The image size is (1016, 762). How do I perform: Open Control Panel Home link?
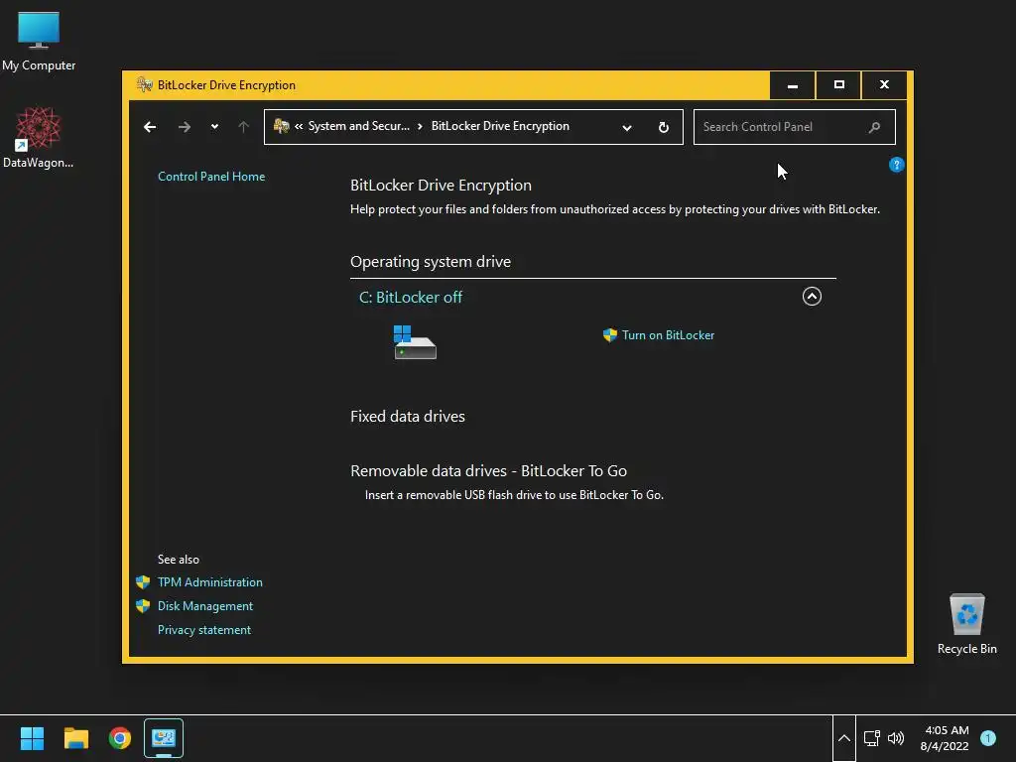pos(211,177)
